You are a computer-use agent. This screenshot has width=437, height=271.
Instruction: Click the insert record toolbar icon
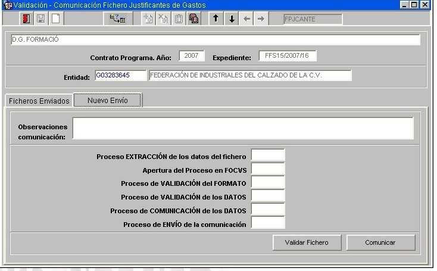pyautogui.click(x=148, y=19)
